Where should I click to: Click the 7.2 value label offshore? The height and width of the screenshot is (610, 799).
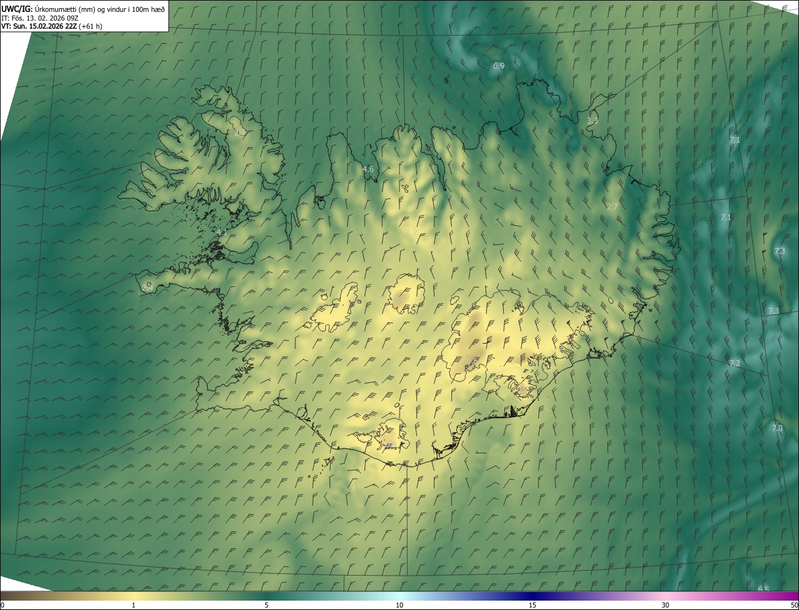pos(735,363)
